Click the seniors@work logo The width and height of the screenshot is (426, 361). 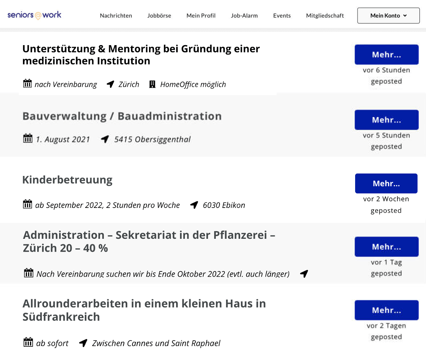[x=34, y=15]
